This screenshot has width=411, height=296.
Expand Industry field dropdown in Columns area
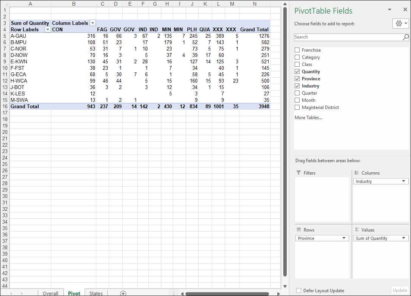pyautogui.click(x=404, y=181)
